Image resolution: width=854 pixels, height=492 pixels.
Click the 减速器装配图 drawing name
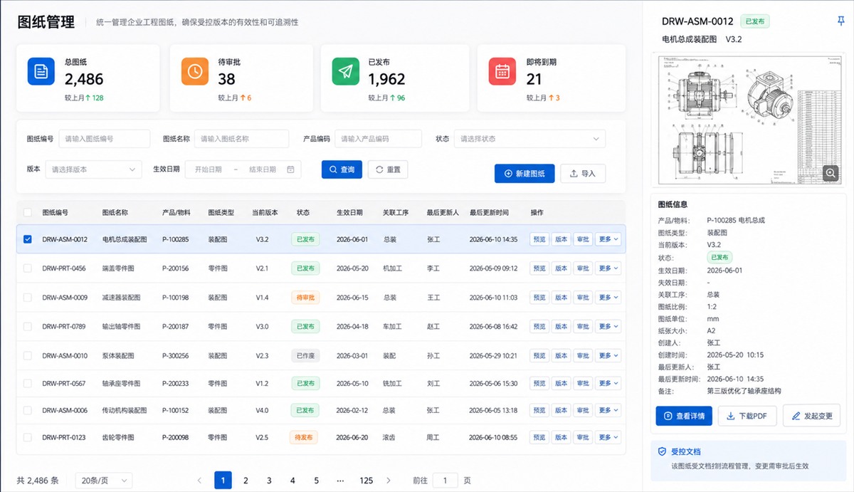(121, 297)
